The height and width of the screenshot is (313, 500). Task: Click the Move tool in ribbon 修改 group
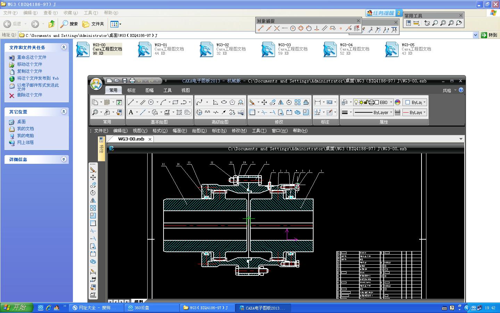pos(264,102)
